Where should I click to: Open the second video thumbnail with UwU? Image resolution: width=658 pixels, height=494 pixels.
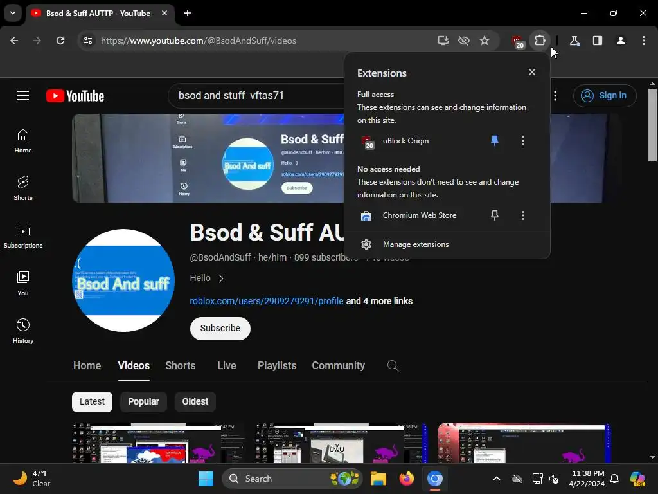tap(341, 443)
